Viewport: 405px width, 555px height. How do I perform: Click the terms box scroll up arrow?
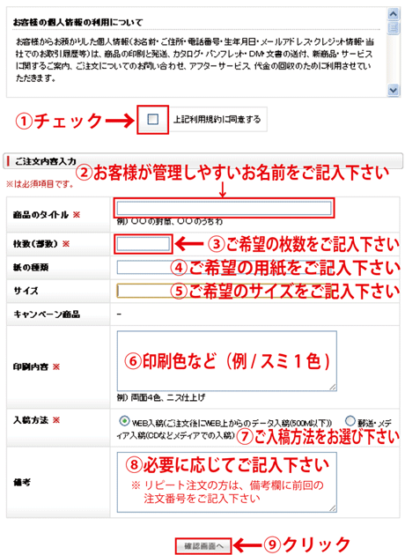tap(394, 14)
